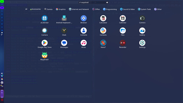Open the clock widget in sidebar
The height and width of the screenshot is (103, 183).
pyautogui.click(x=2, y=94)
